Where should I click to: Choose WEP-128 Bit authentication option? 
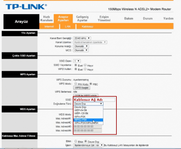[88, 114]
